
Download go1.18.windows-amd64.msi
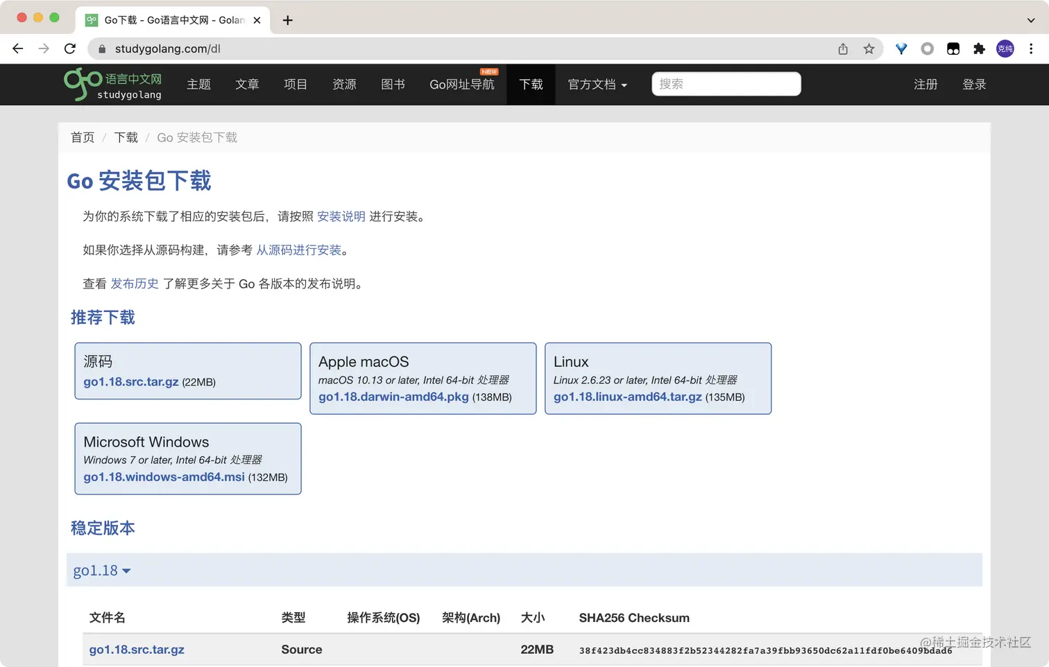click(164, 477)
